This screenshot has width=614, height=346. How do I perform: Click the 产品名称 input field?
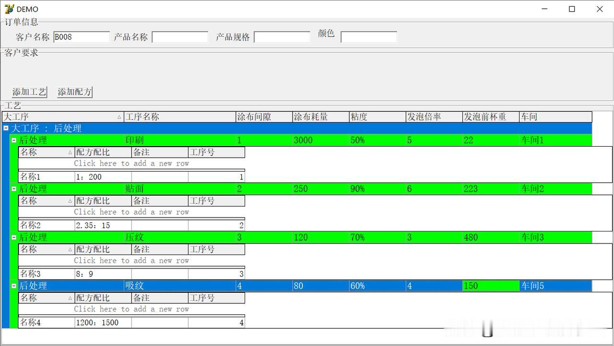point(180,37)
